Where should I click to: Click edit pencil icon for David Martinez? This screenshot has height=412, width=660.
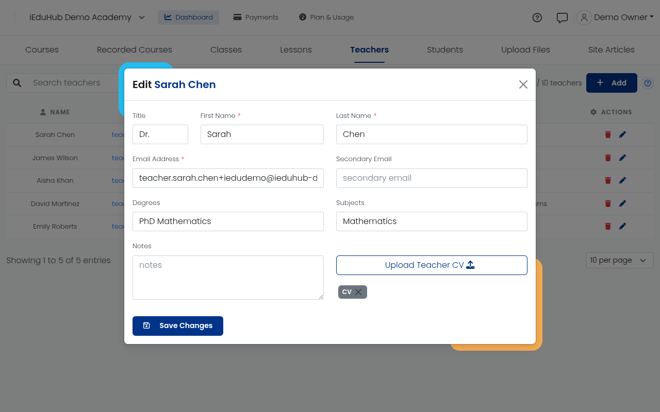(x=622, y=203)
